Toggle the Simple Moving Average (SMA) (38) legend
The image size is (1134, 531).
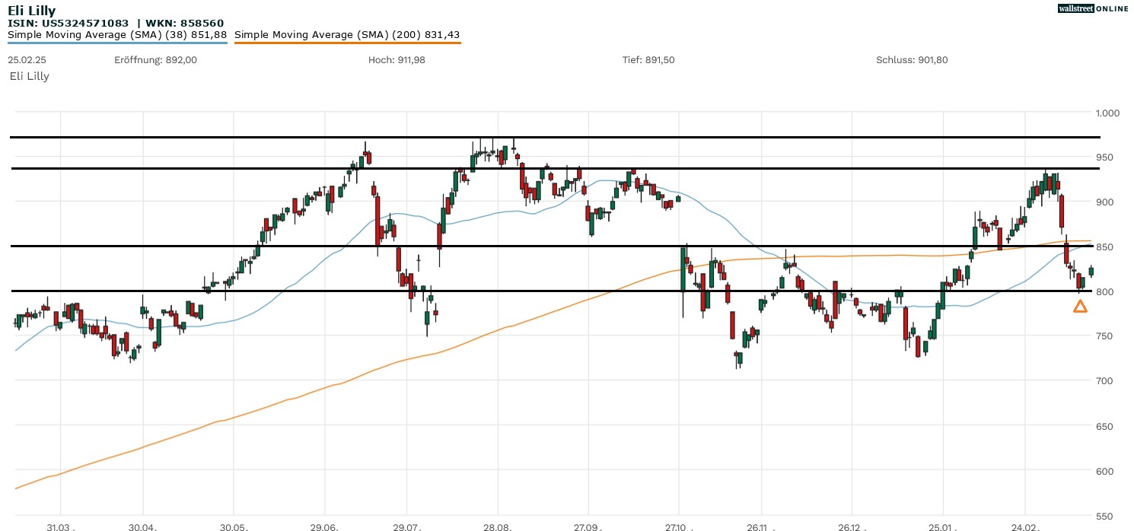click(114, 34)
